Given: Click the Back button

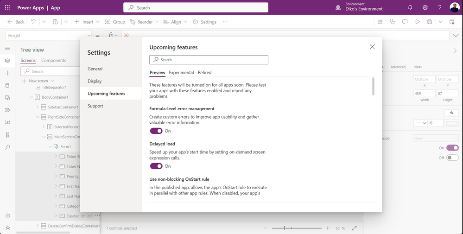Looking at the screenshot, I should pos(16,22).
